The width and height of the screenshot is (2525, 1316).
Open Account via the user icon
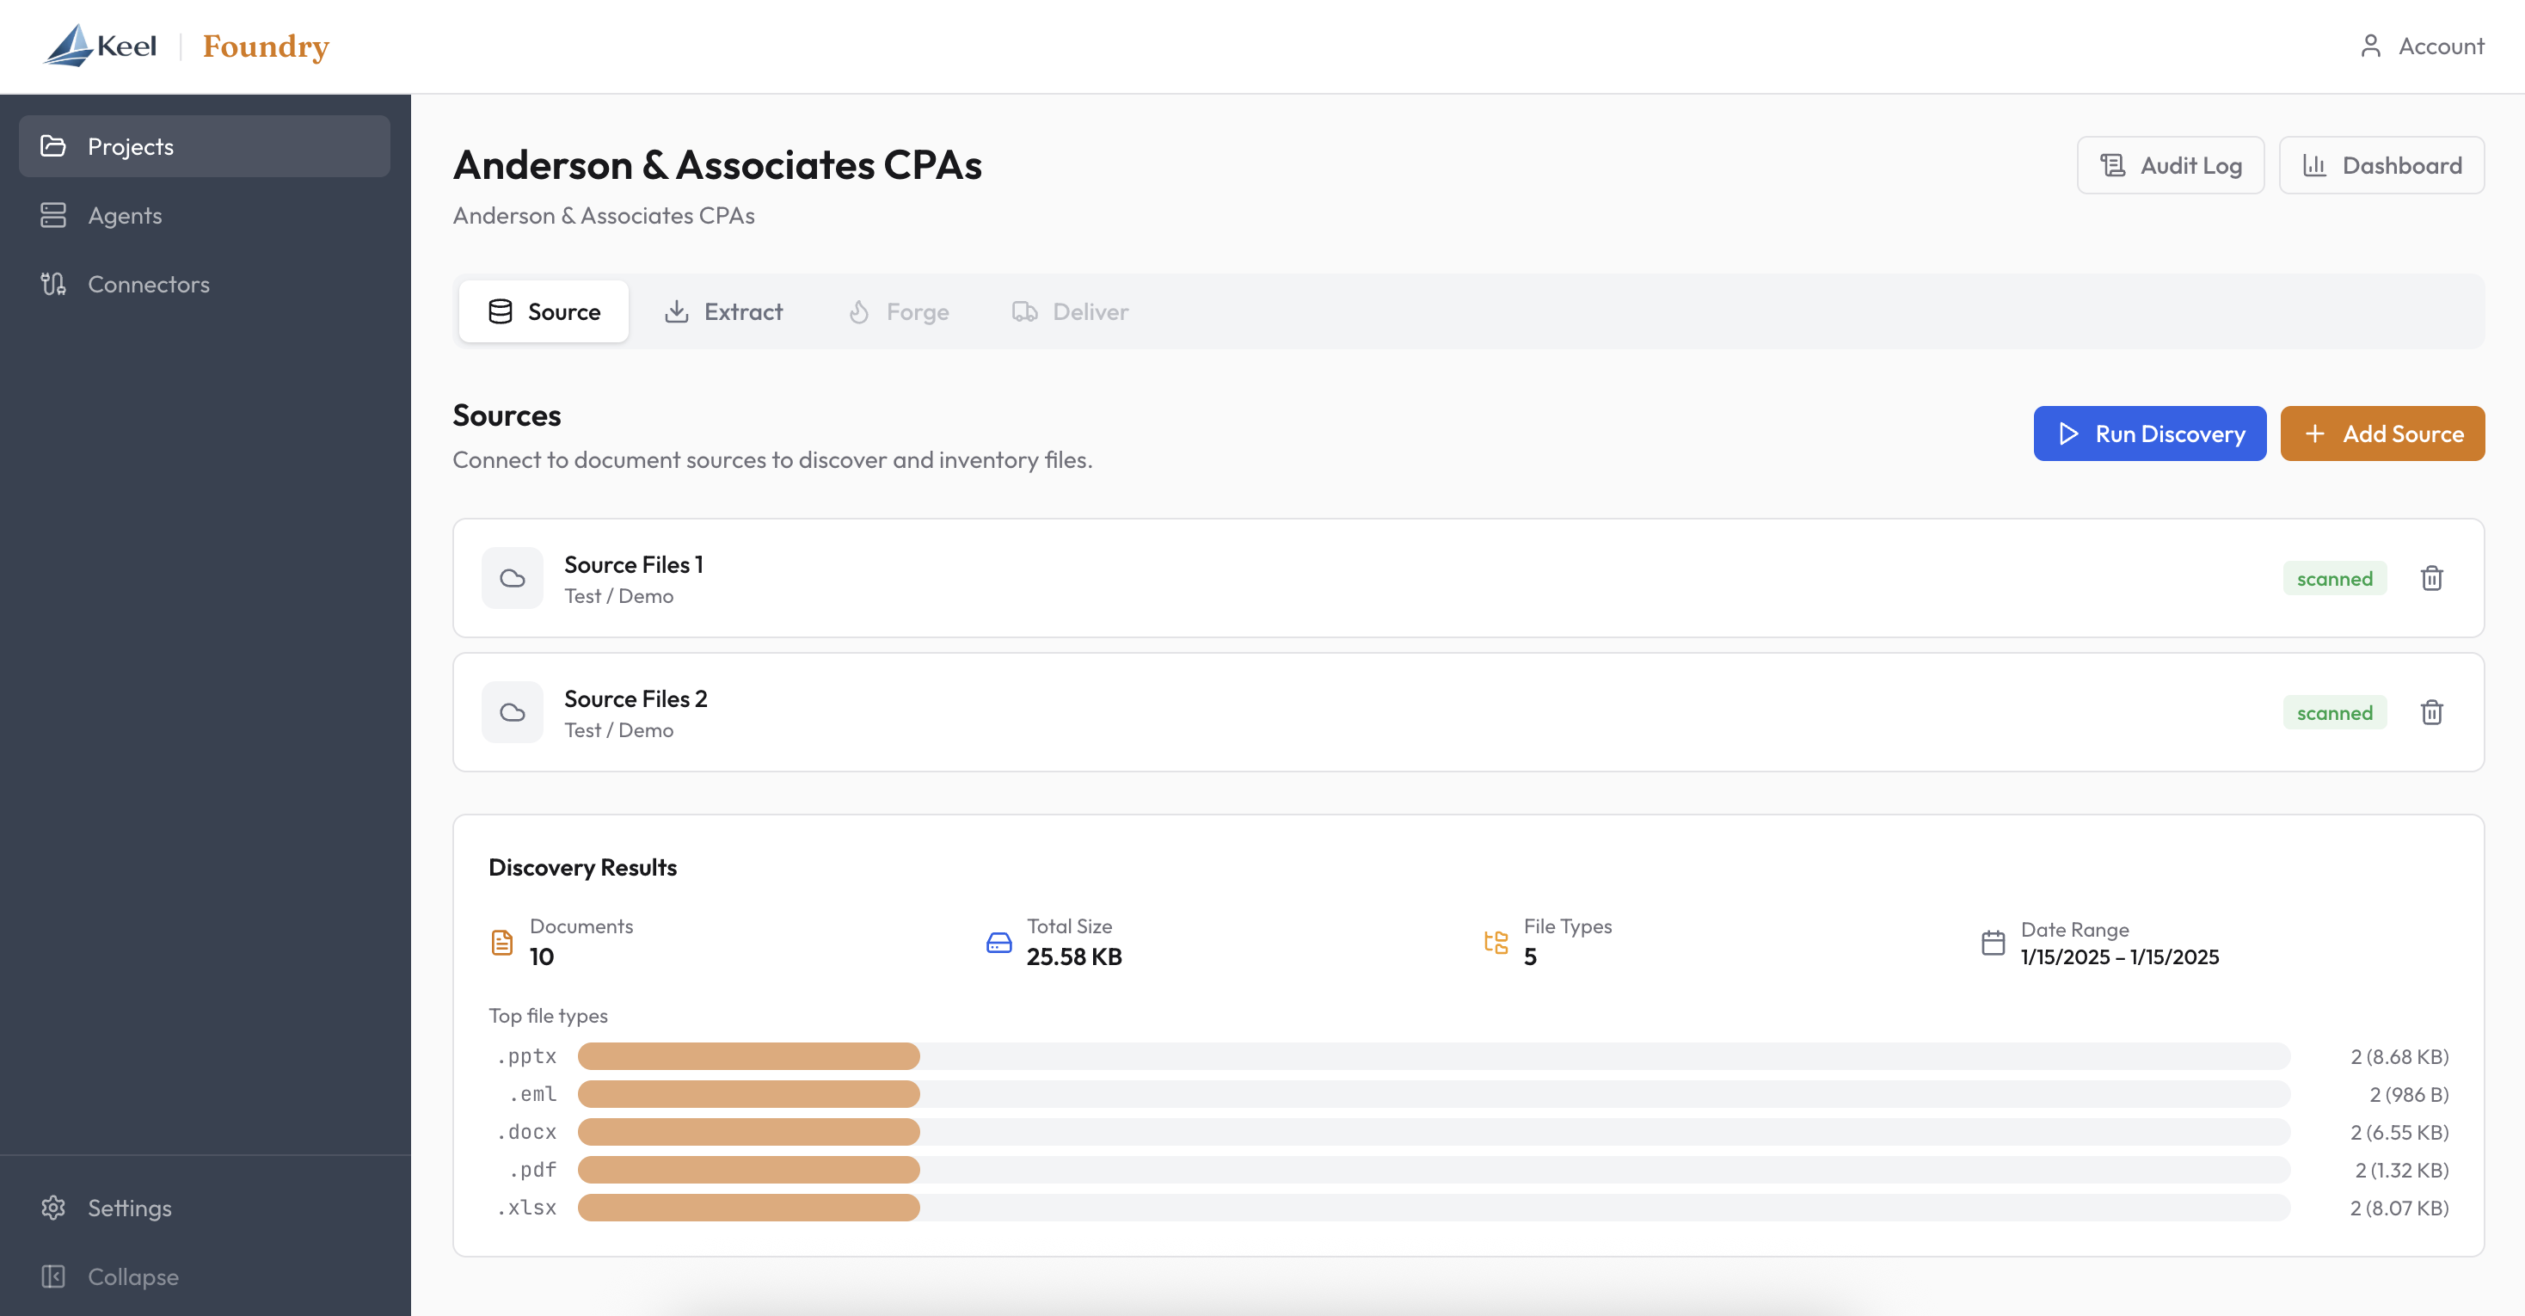click(2370, 46)
